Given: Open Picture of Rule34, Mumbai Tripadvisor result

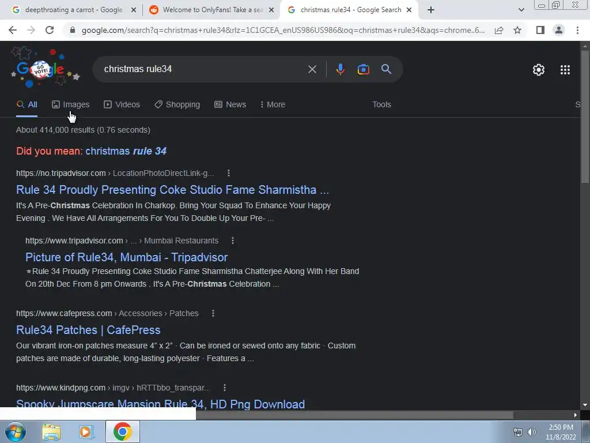Looking at the screenshot, I should tap(126, 257).
